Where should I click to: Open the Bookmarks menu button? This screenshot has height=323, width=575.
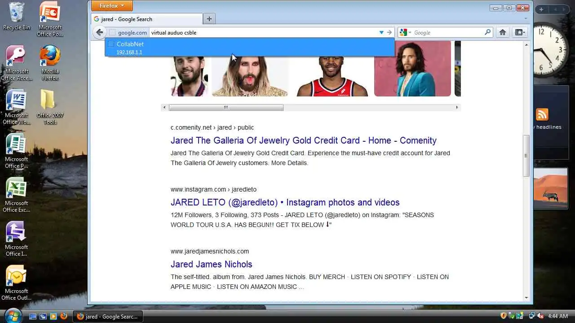tap(520, 32)
